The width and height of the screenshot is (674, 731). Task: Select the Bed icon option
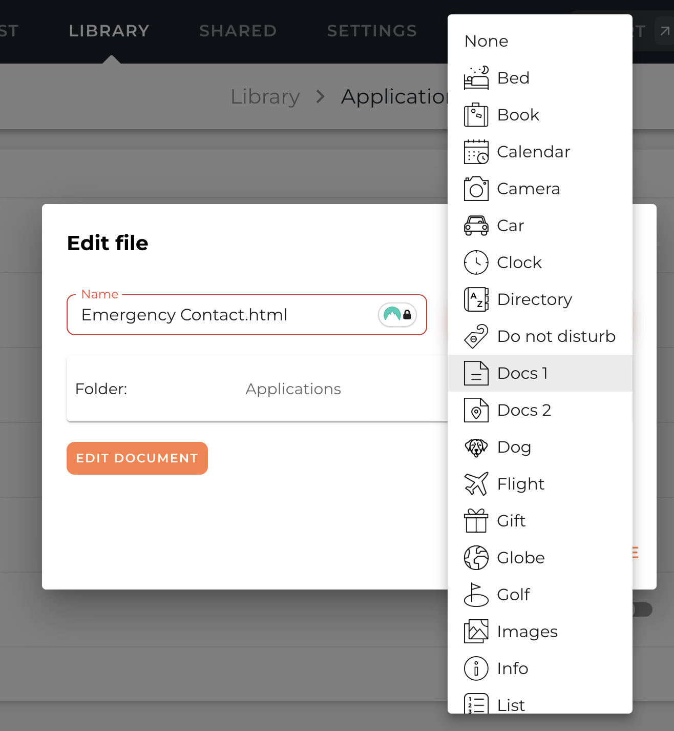point(513,78)
